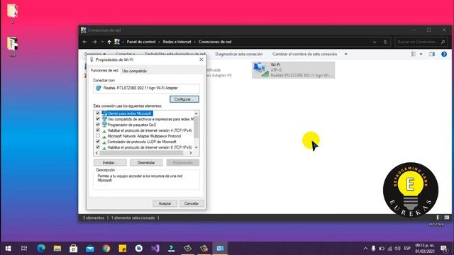Click the chevron after Redes e Internet breadcrumb

(x=194, y=42)
